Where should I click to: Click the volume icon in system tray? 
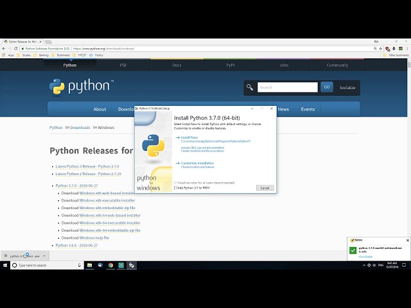coord(374,265)
